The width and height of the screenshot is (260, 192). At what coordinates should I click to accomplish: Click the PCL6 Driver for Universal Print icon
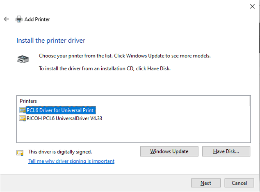pyautogui.click(x=22, y=110)
